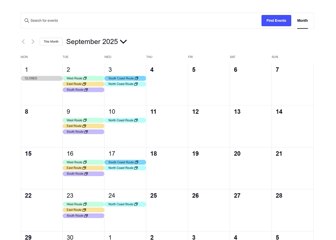Image resolution: width=336 pixels, height=240 pixels.
Task: Select day number 10 in calendar
Action: pyautogui.click(x=112, y=112)
